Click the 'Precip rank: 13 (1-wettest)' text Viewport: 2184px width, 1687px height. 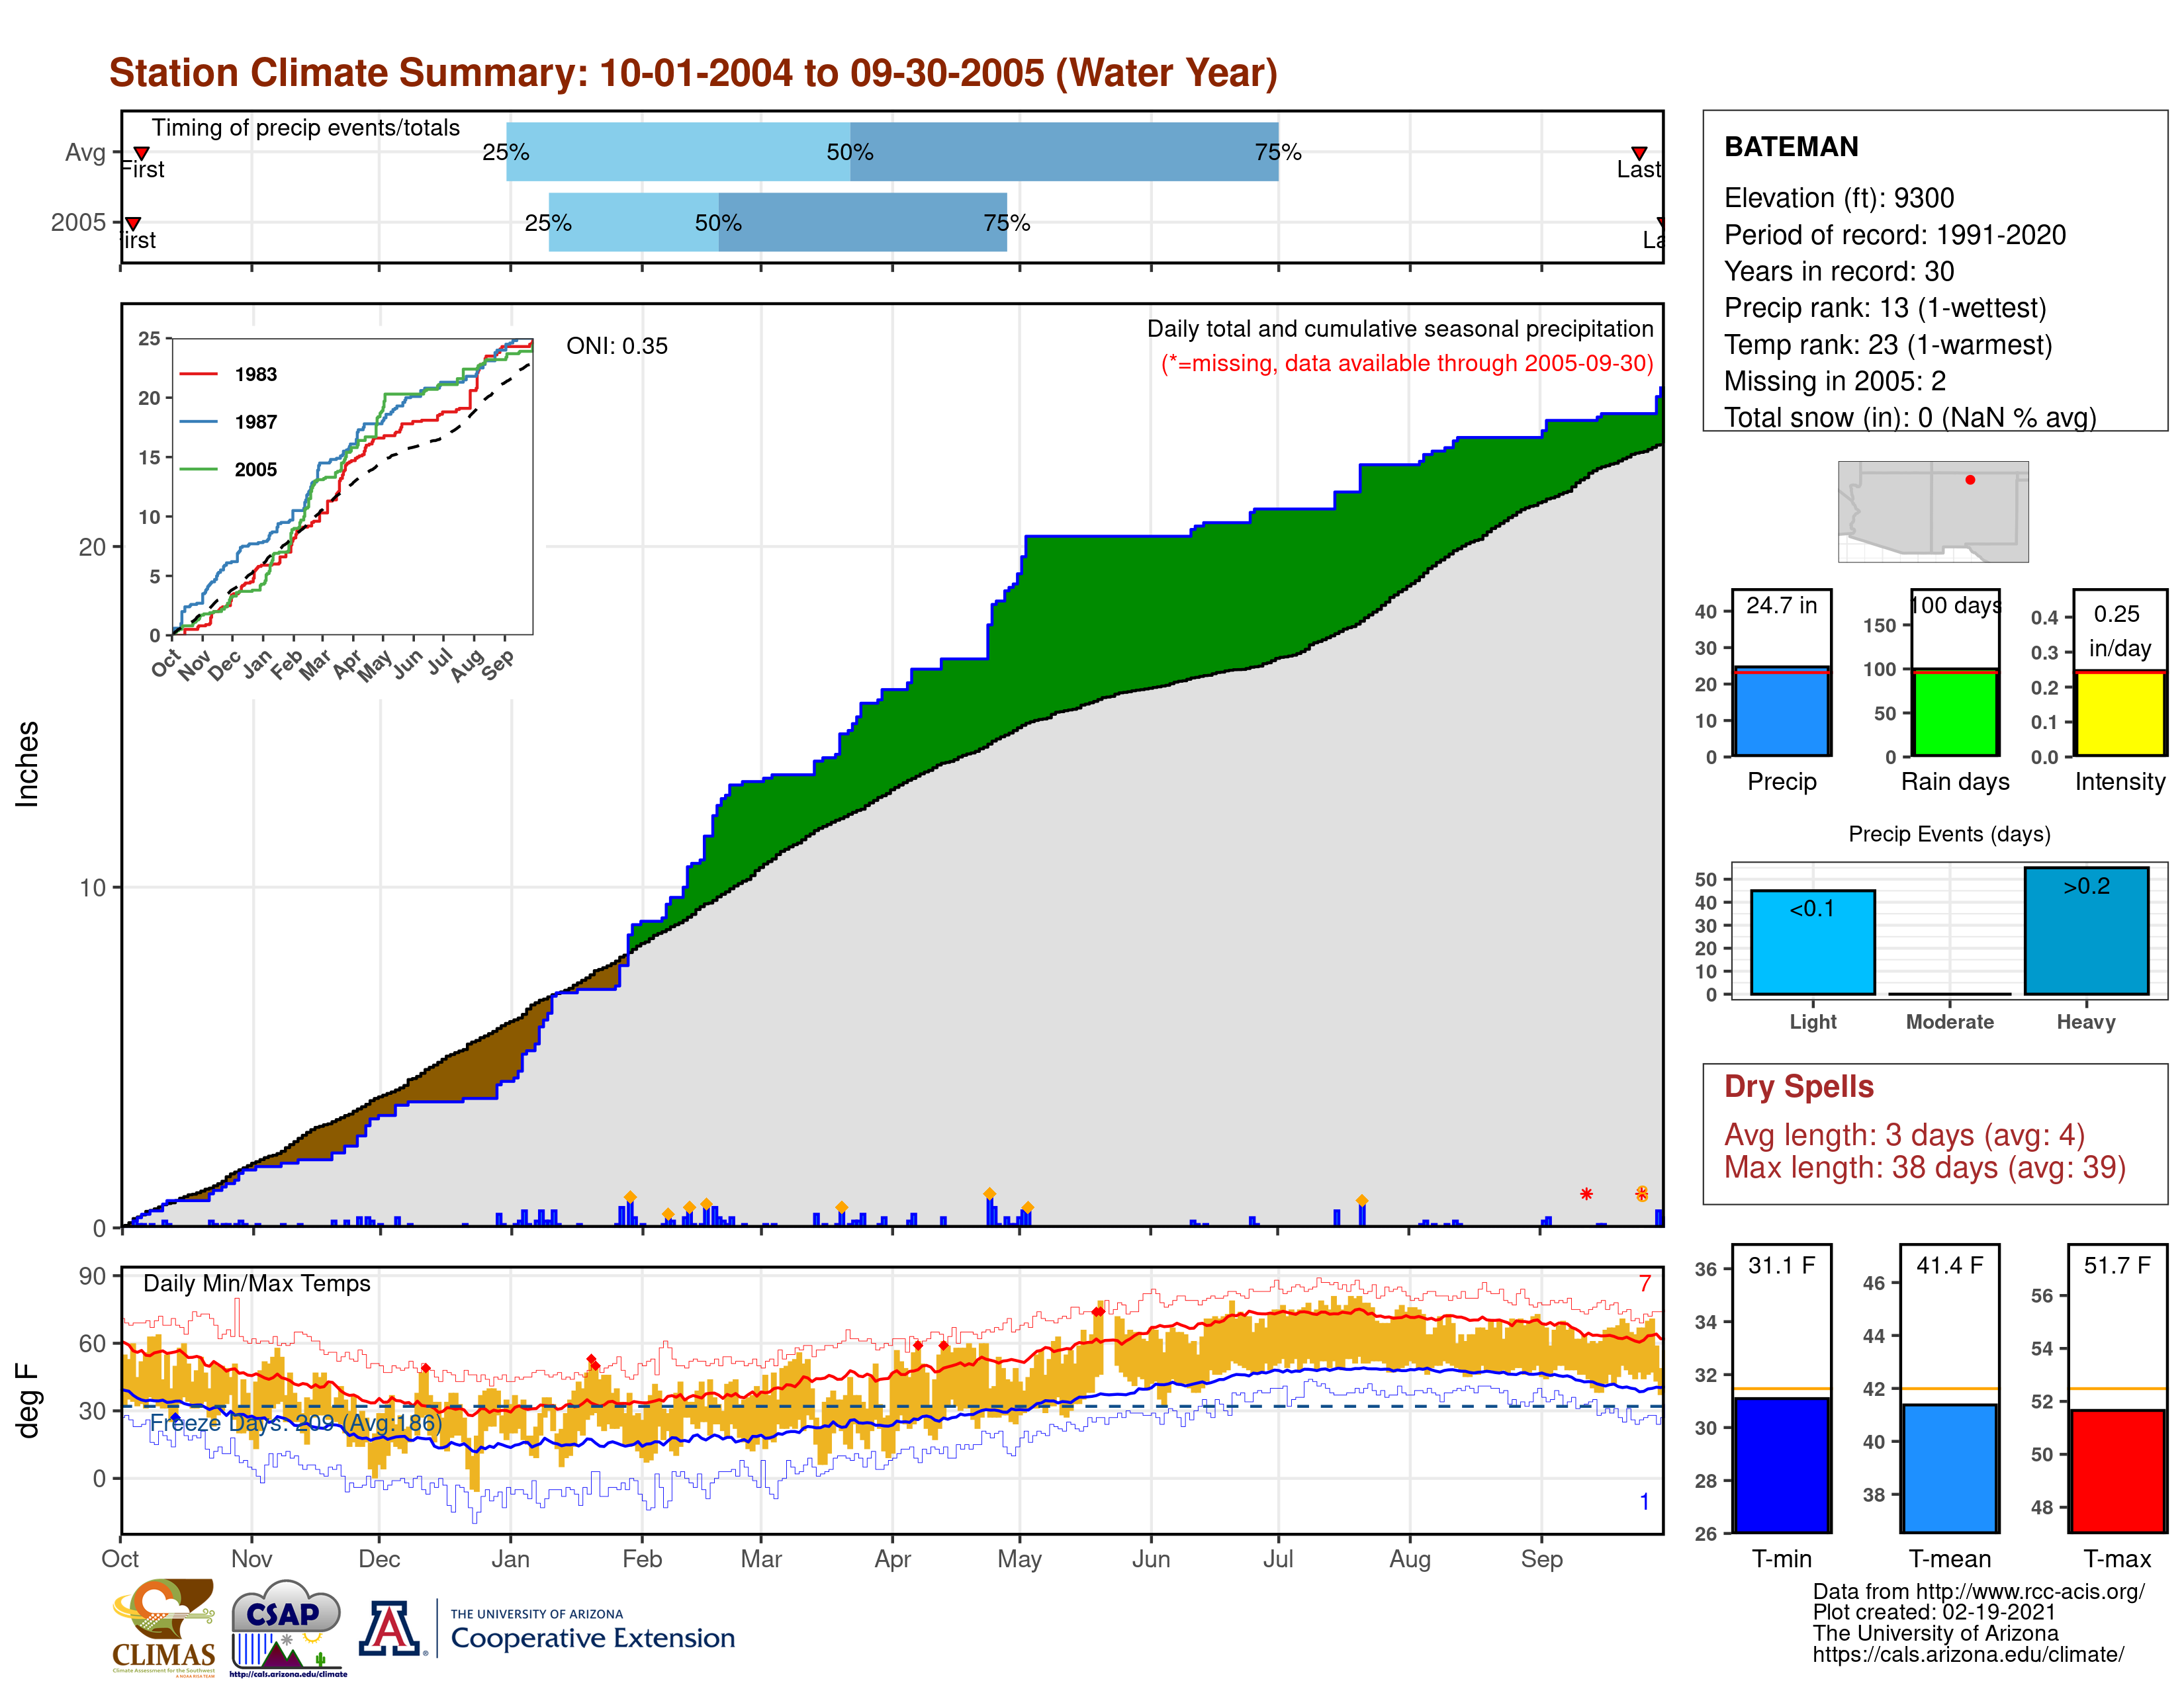pyautogui.click(x=1885, y=308)
